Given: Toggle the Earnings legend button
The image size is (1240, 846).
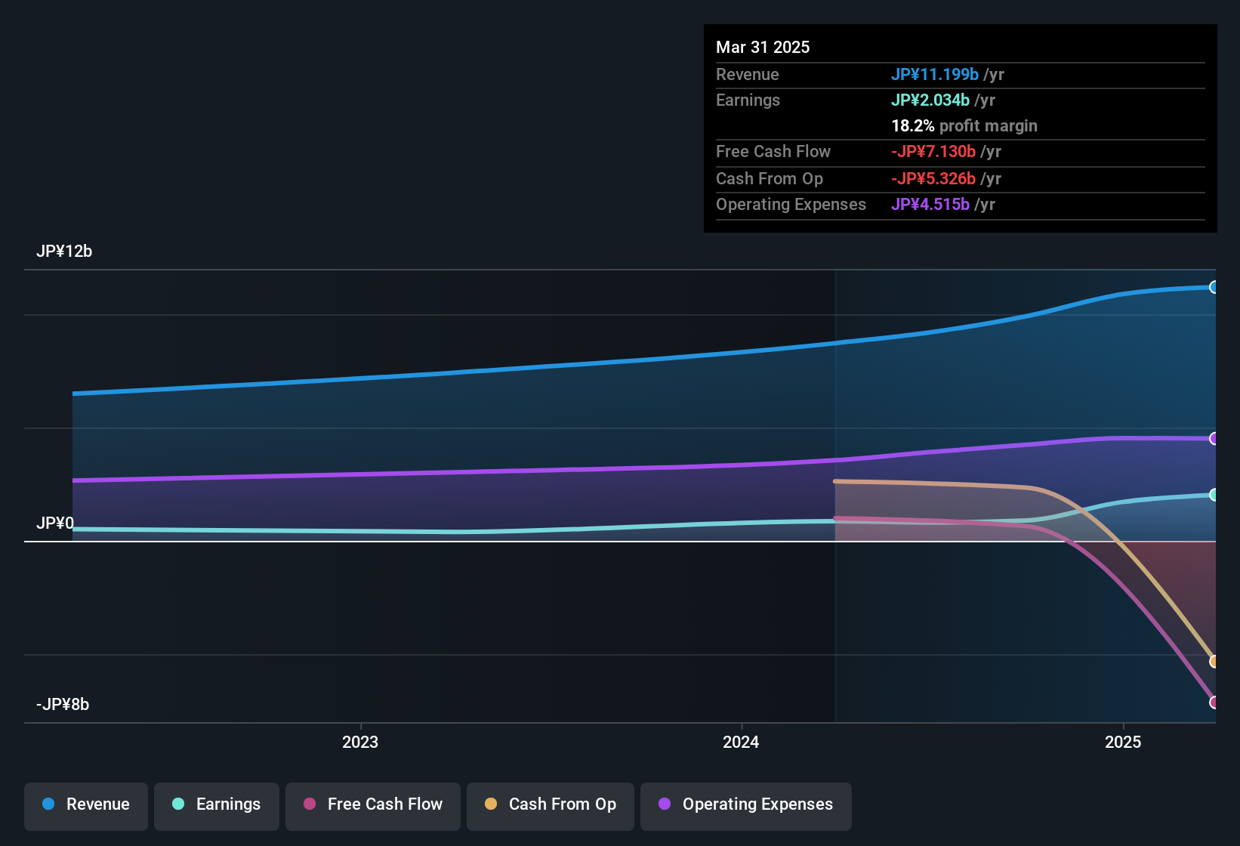Looking at the screenshot, I should point(217,806).
